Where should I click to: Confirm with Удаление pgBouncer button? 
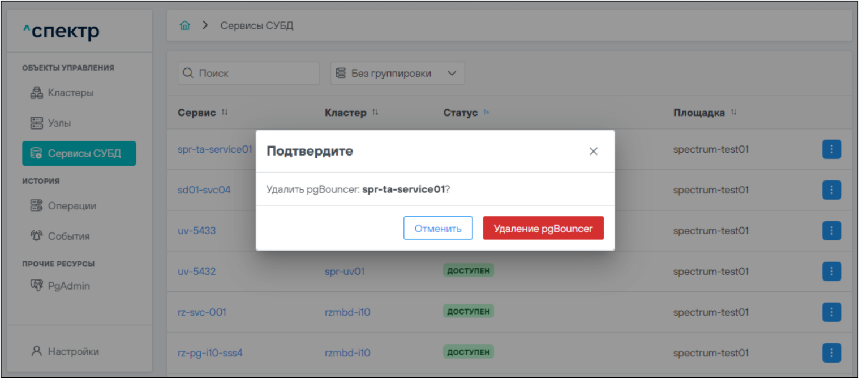click(543, 228)
